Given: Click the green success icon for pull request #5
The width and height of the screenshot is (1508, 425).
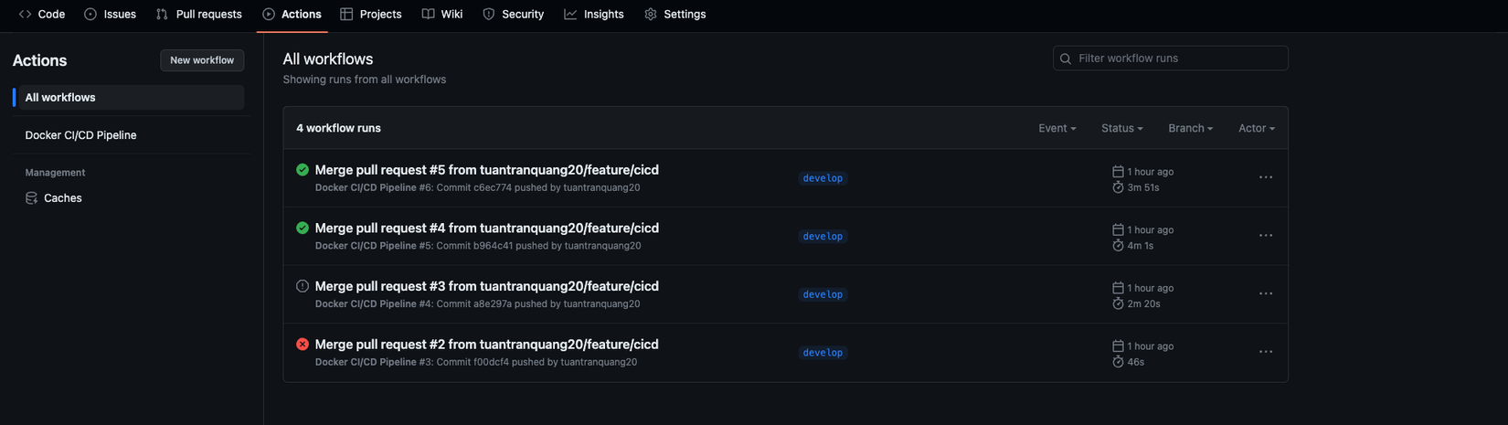Looking at the screenshot, I should (x=303, y=170).
